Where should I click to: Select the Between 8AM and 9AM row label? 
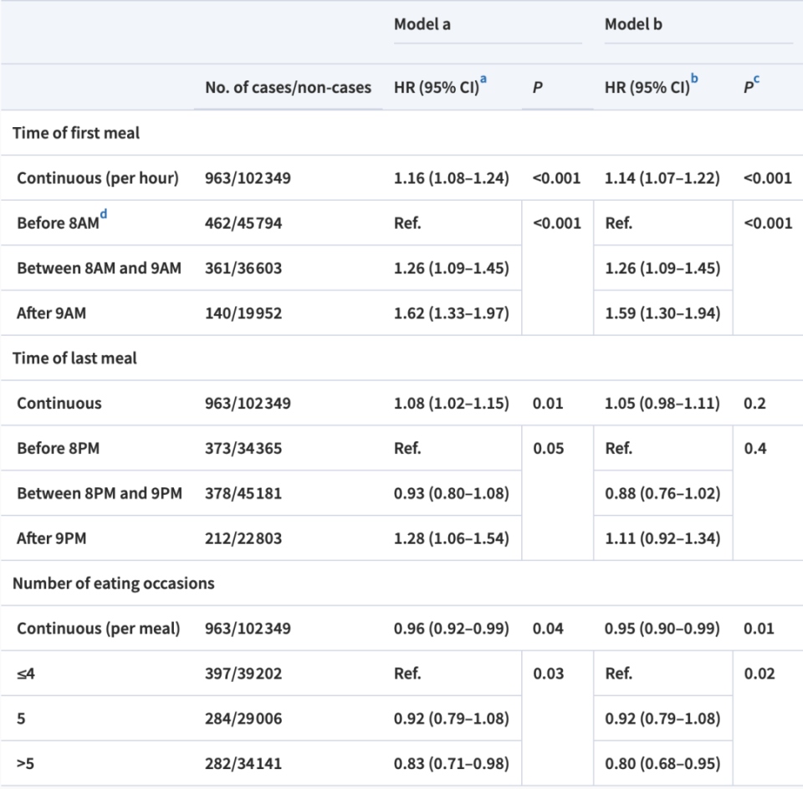click(99, 267)
